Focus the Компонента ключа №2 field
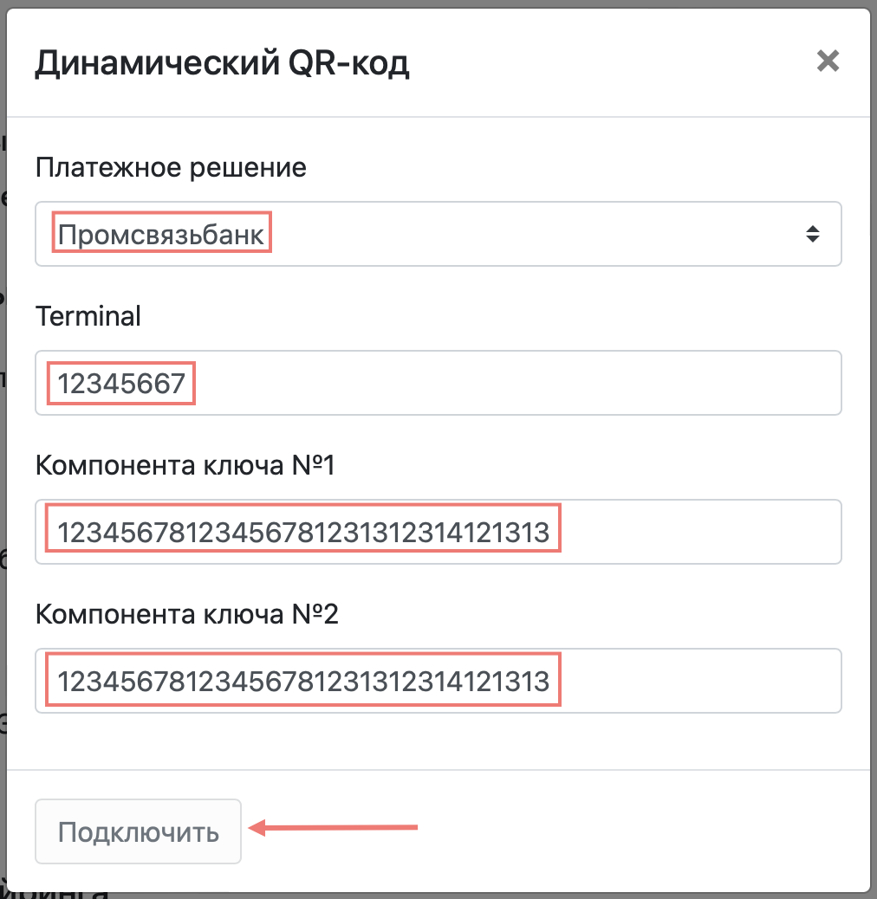The height and width of the screenshot is (899, 877). tap(438, 681)
